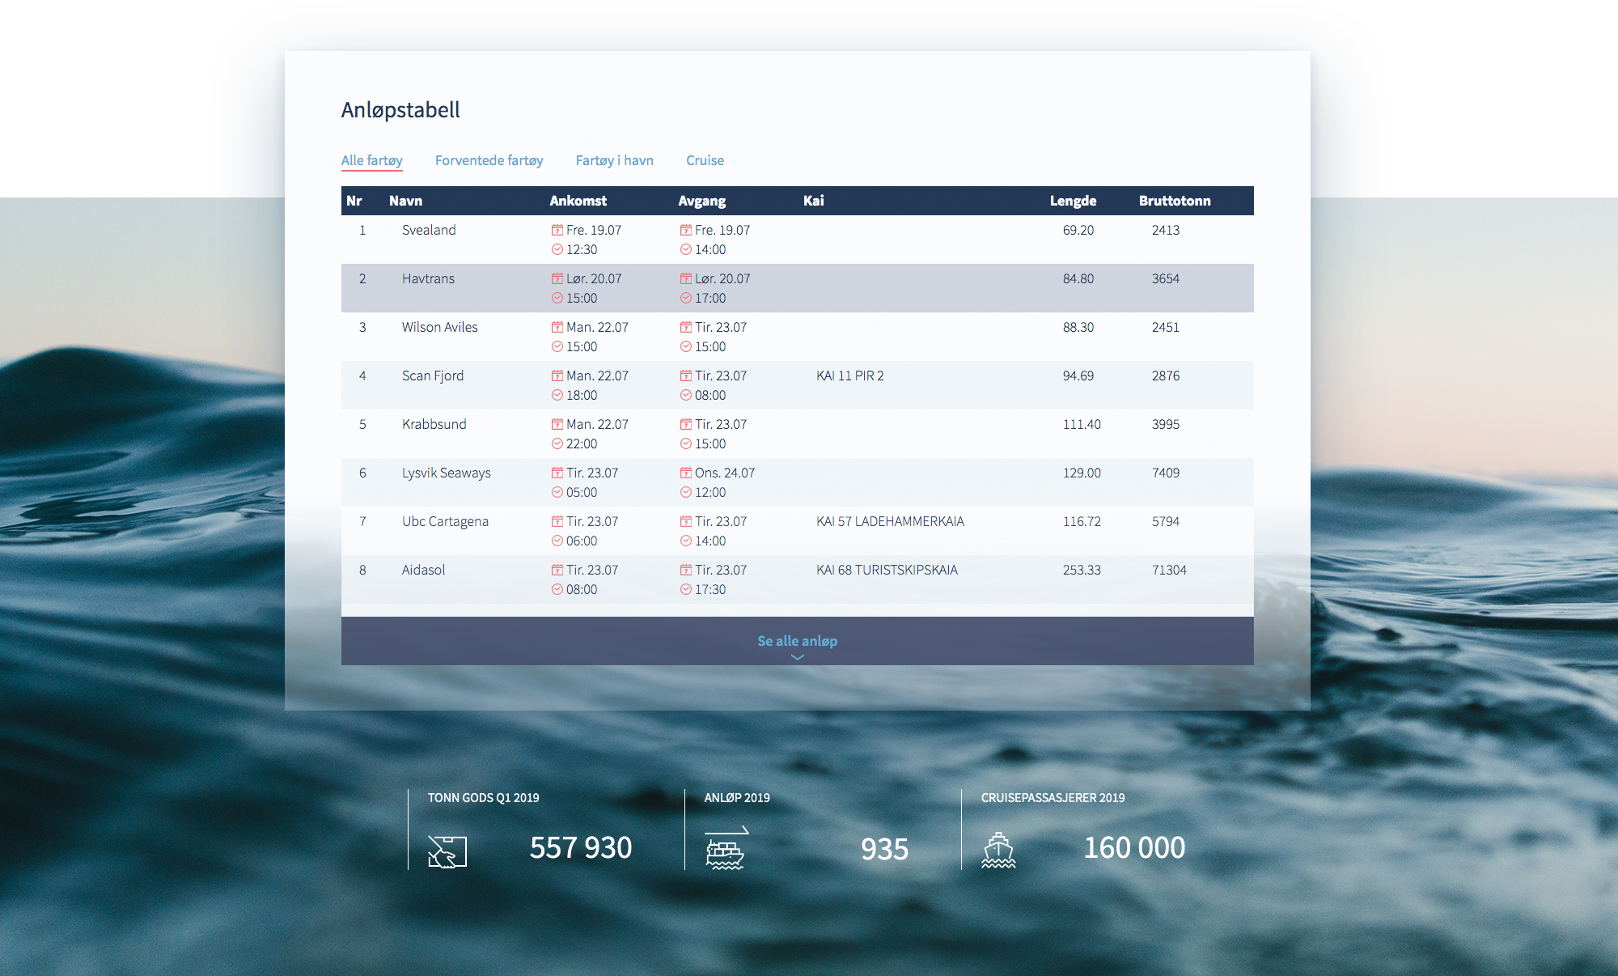Show the Cruise tab
This screenshot has width=1618, height=976.
click(705, 160)
